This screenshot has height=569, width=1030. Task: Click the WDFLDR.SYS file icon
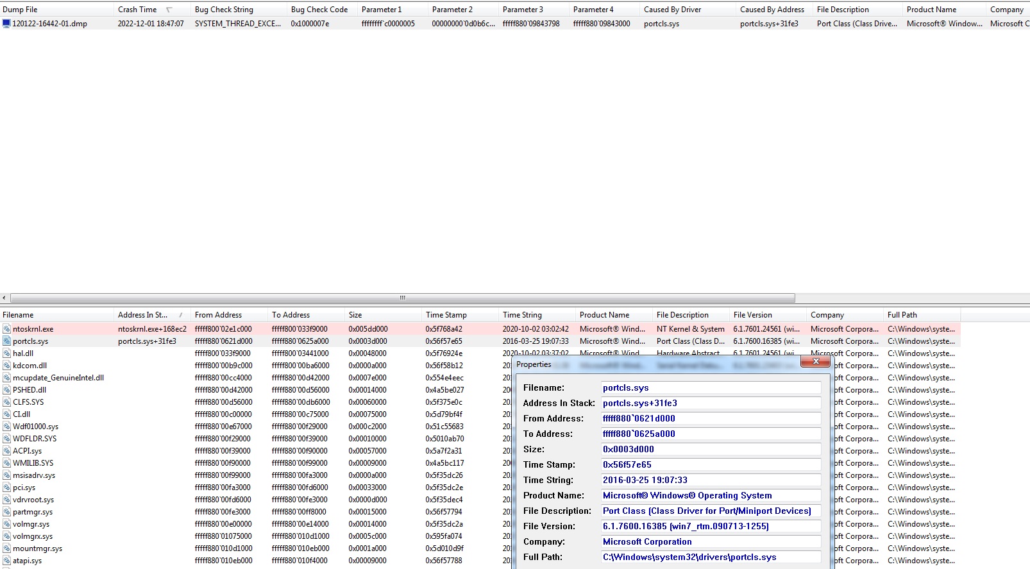click(x=6, y=439)
